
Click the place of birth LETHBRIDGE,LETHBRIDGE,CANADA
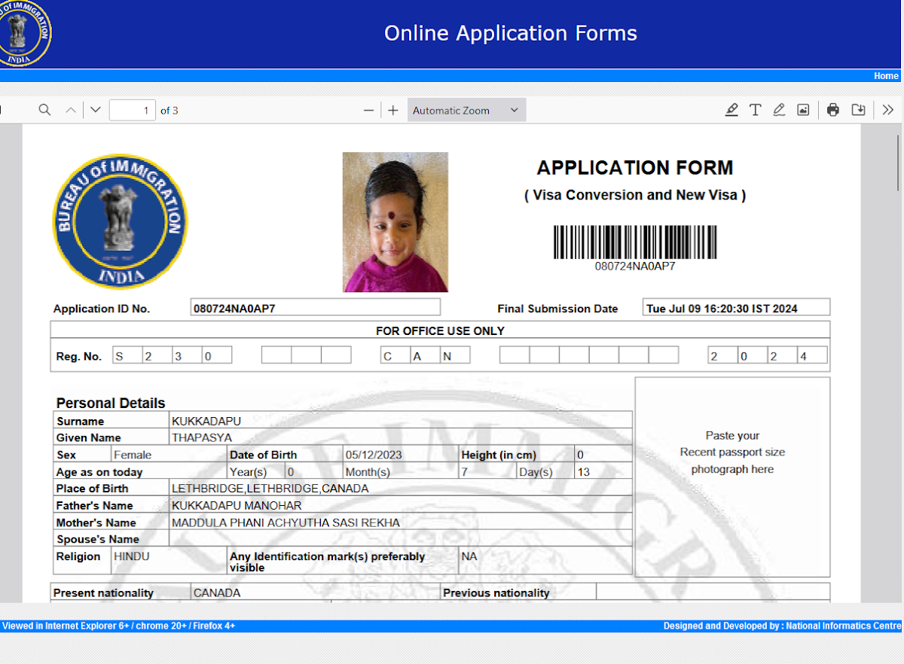[x=270, y=489]
